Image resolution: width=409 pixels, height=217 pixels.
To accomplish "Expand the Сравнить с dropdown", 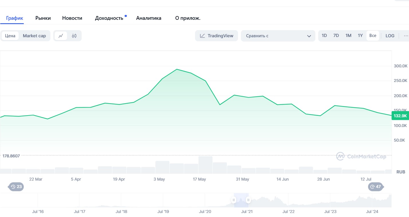I will [278, 36].
